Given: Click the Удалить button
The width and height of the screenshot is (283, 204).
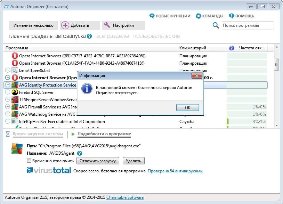Looking at the screenshot, I should [x=134, y=161].
